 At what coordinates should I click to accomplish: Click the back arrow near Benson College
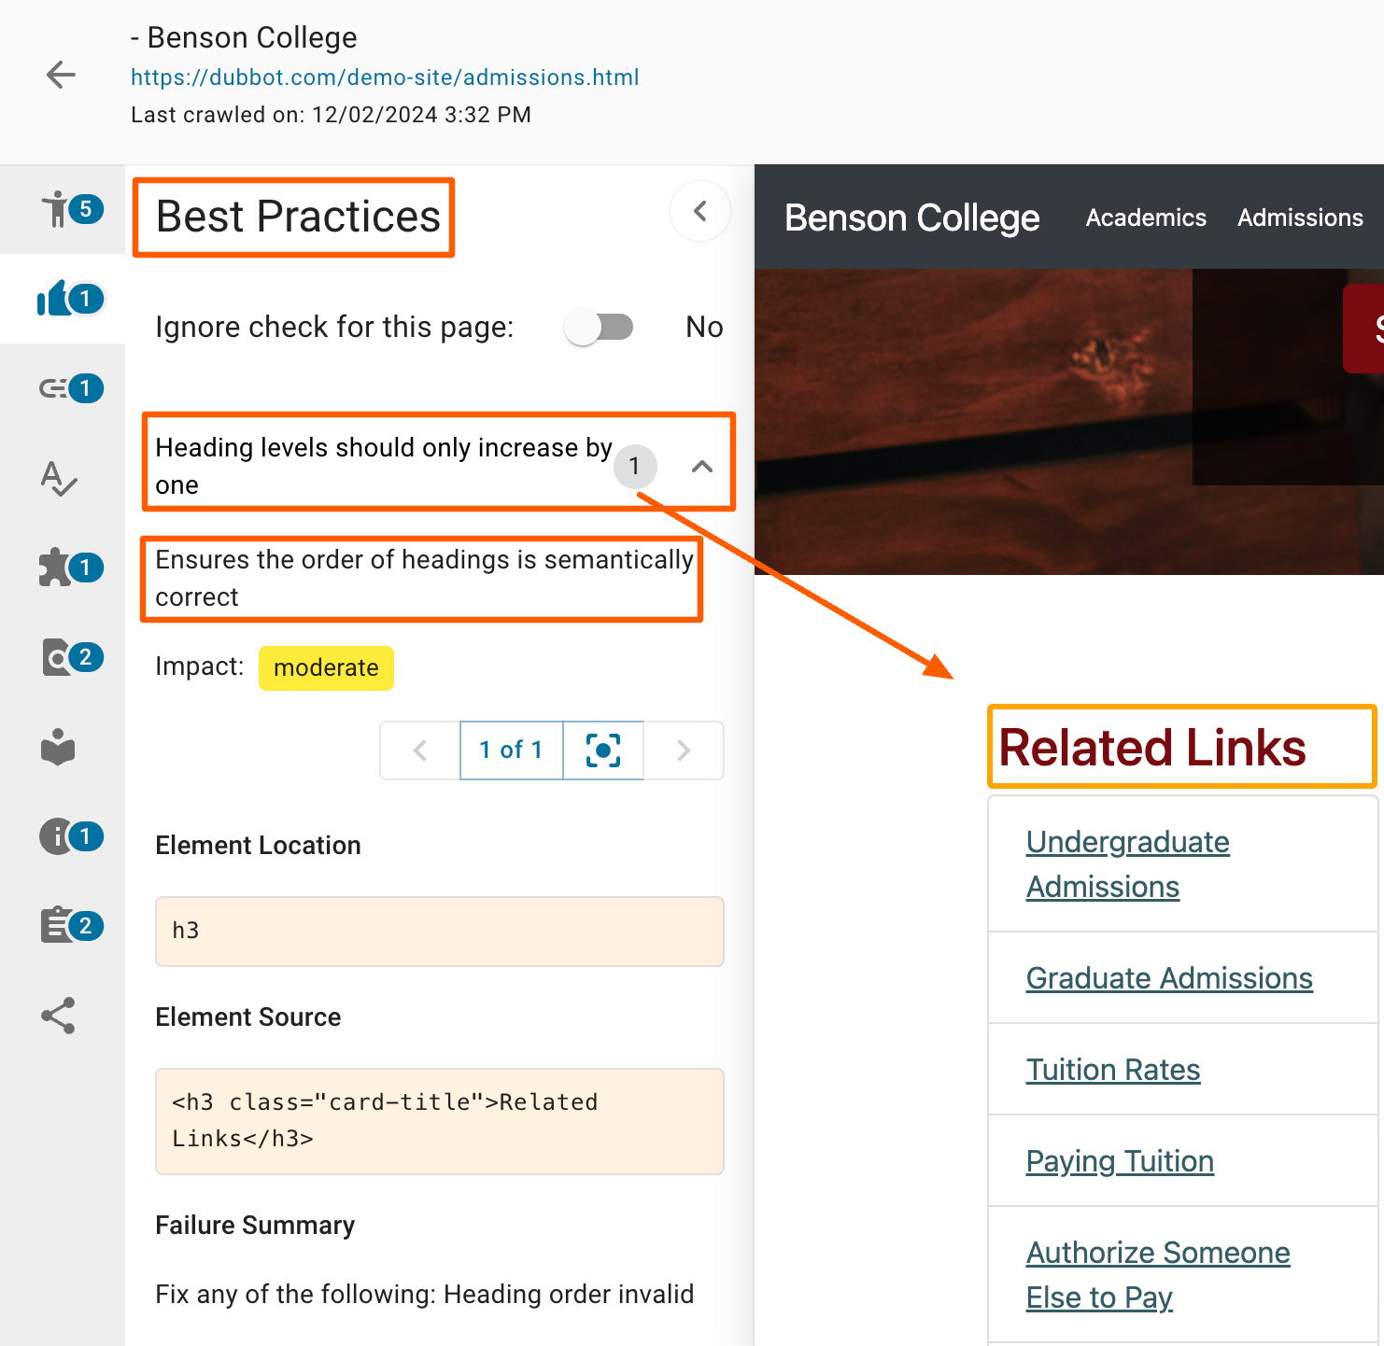[x=61, y=75]
